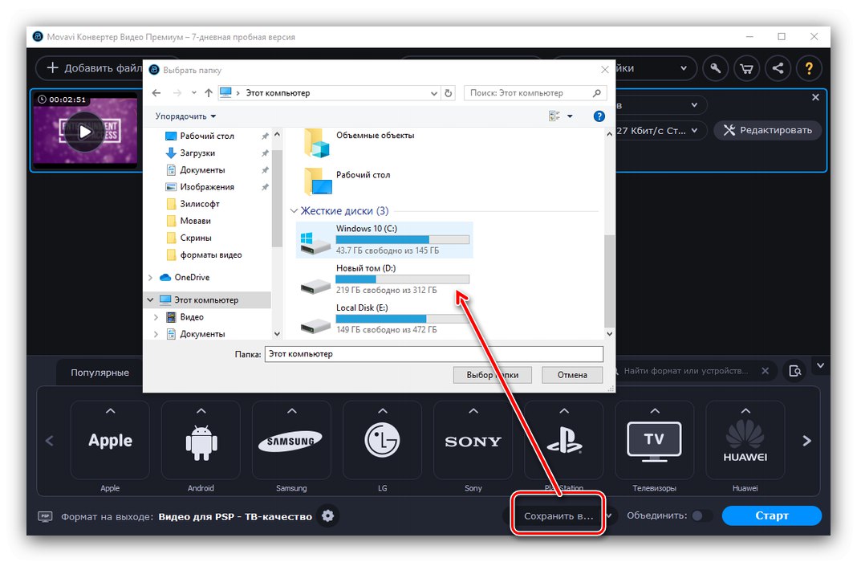This screenshot has height=562, width=857.
Task: Expand the Видео tree node
Action: 156,317
